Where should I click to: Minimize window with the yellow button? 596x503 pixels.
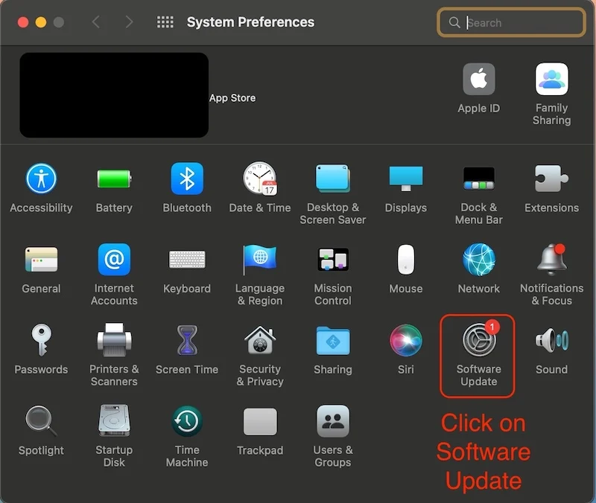point(41,22)
